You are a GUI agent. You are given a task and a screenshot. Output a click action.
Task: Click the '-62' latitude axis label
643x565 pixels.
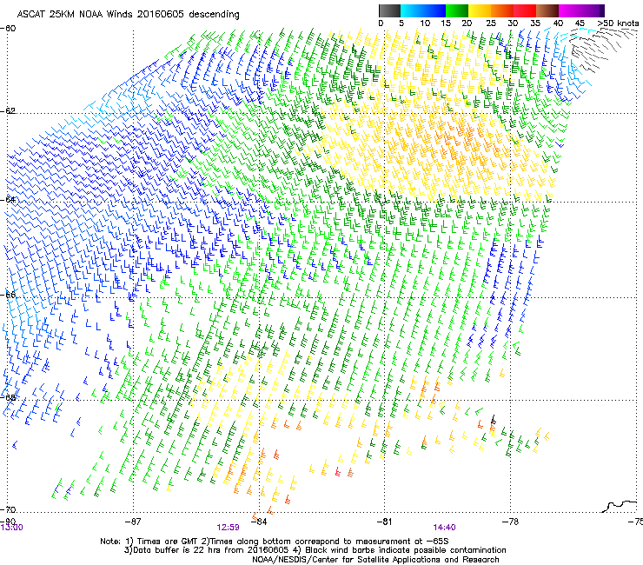[x=8, y=110]
